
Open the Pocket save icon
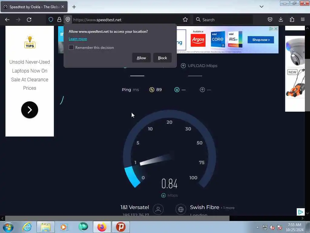270,19
